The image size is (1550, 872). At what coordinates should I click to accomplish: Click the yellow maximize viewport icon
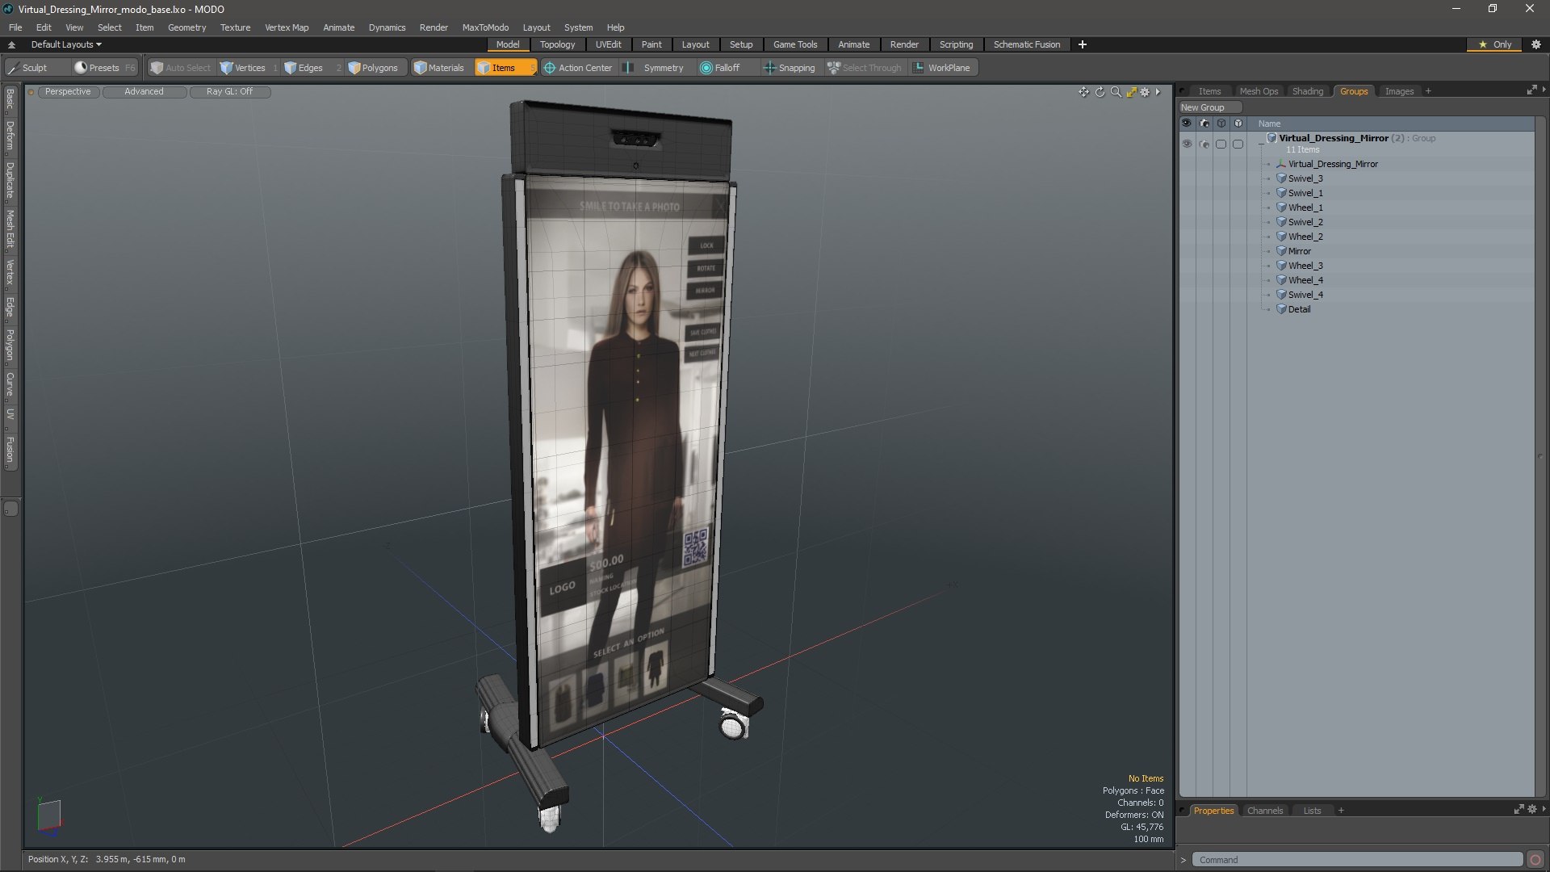[1131, 92]
